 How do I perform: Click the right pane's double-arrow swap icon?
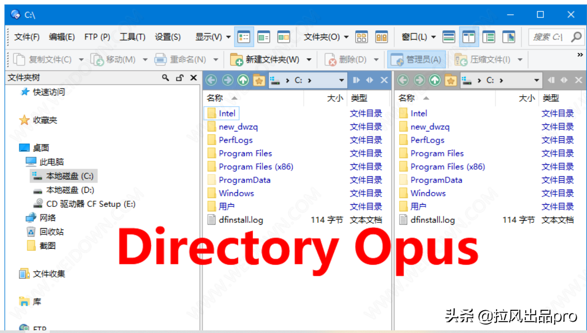click(564, 80)
